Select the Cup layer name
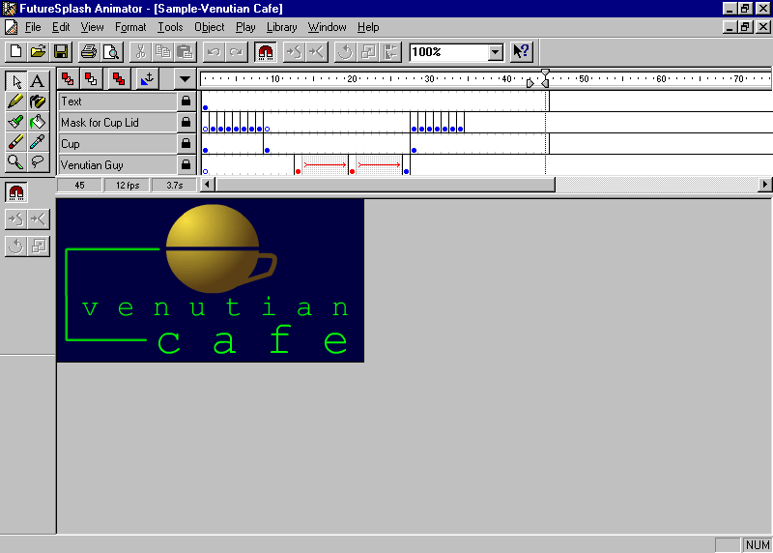Image resolution: width=773 pixels, height=553 pixels. tap(117, 143)
